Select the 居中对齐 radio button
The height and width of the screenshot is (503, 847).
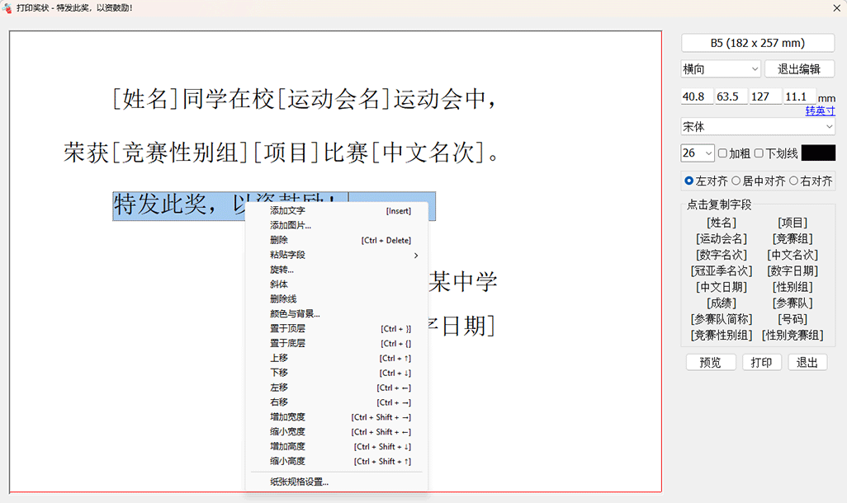tap(736, 181)
